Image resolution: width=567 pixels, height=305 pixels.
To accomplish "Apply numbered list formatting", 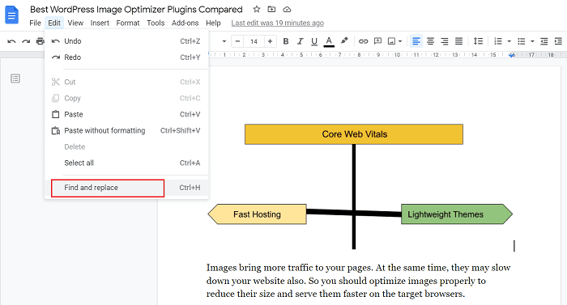I will (x=498, y=41).
